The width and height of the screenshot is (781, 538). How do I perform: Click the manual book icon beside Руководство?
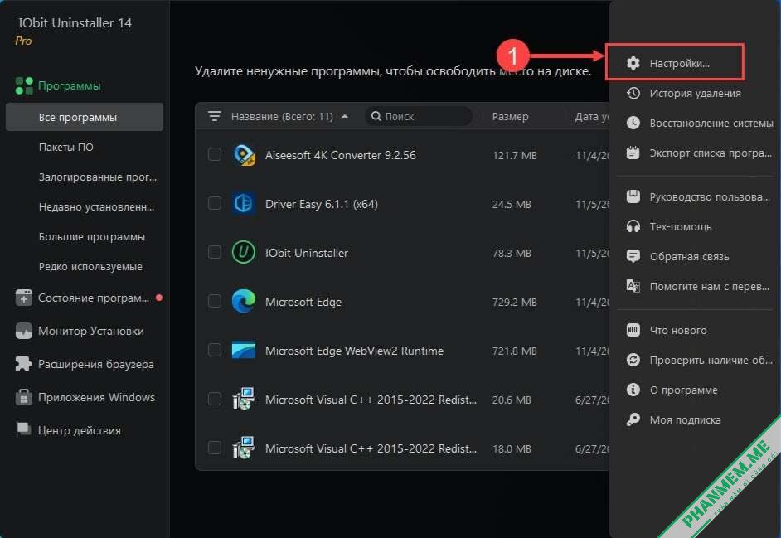tap(633, 196)
